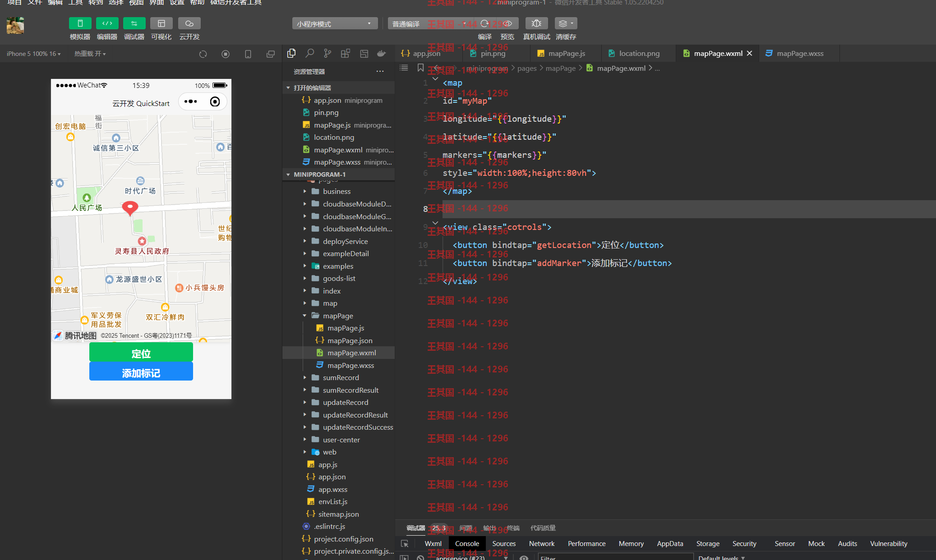Switch to the Wxml devtools tab
The width and height of the screenshot is (936, 560).
point(433,544)
